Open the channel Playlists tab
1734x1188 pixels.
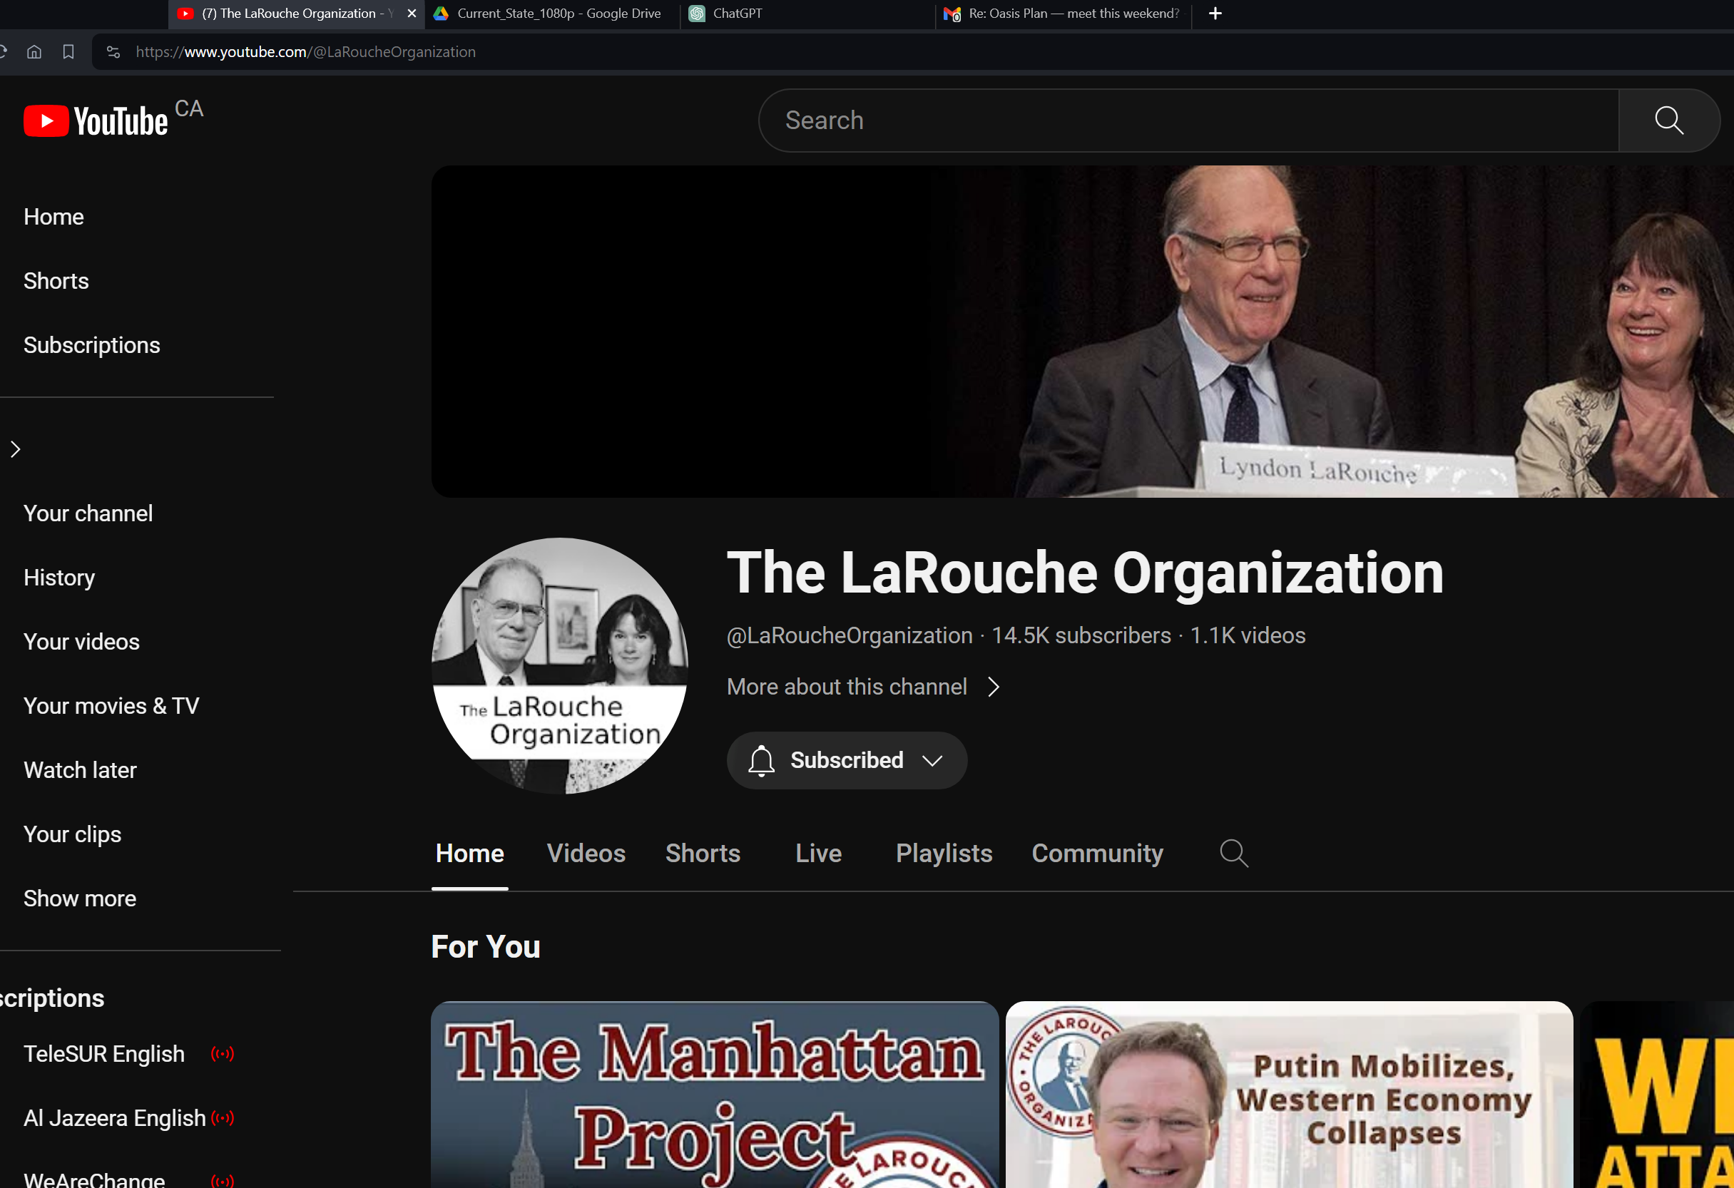click(x=944, y=853)
